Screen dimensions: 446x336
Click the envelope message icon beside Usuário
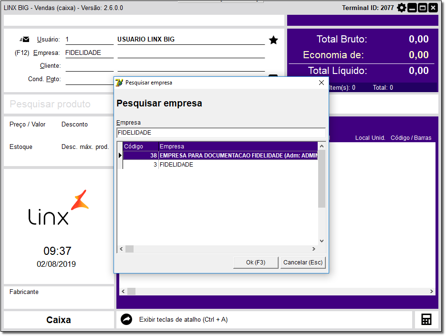coord(24,40)
